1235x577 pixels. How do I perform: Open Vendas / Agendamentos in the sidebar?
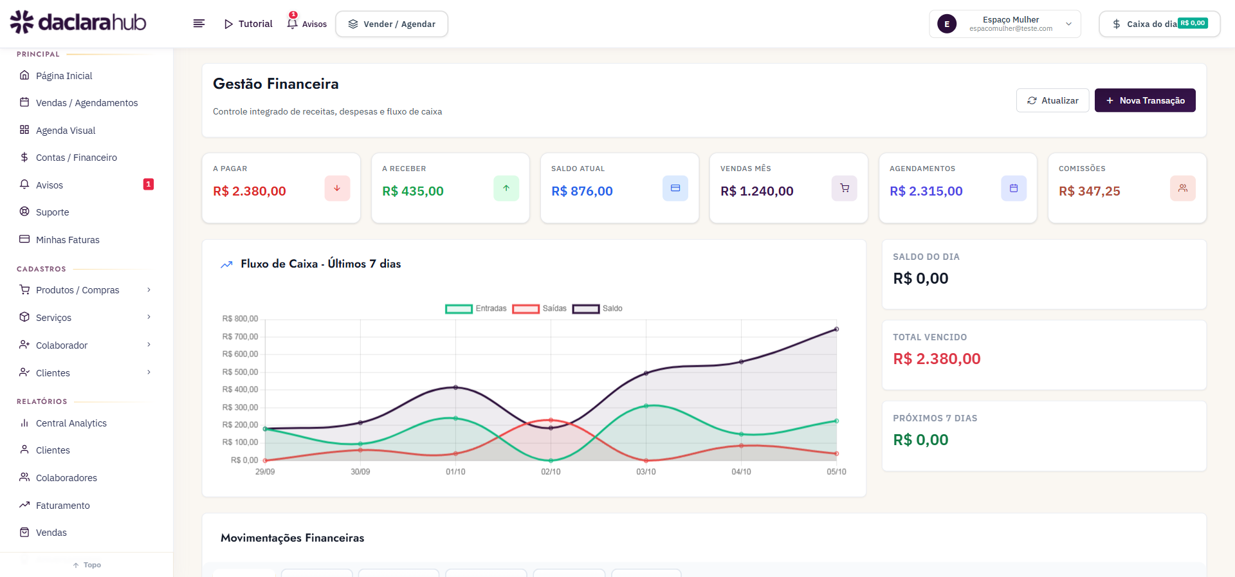pyautogui.click(x=86, y=103)
